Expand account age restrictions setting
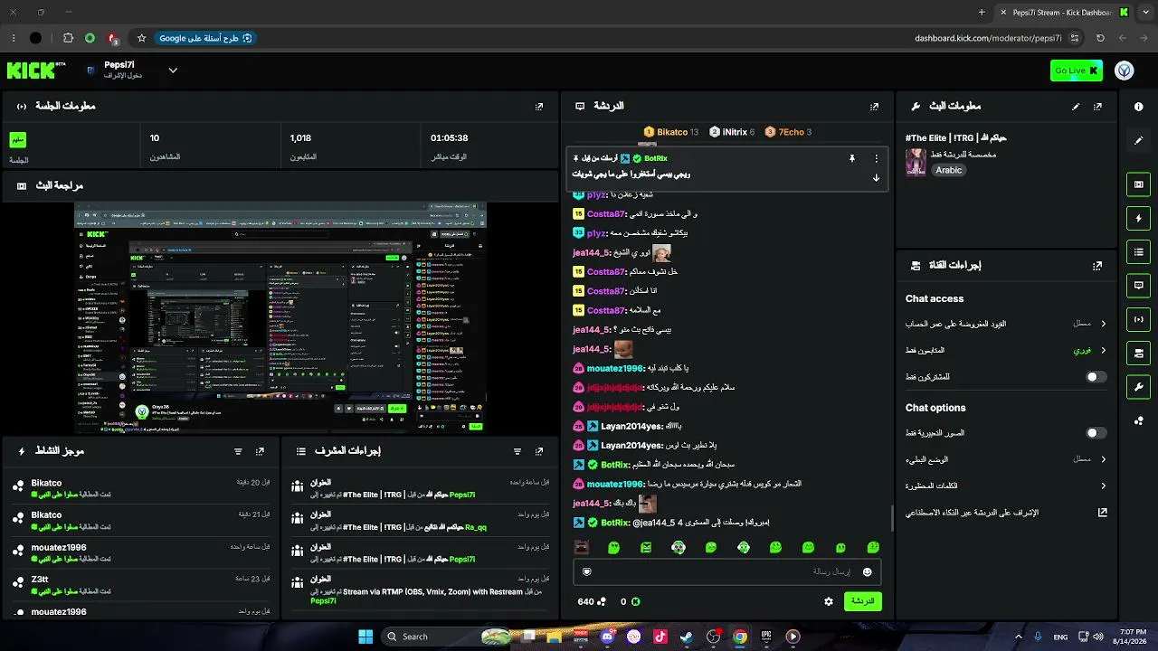The width and height of the screenshot is (1158, 651). pos(1006,324)
